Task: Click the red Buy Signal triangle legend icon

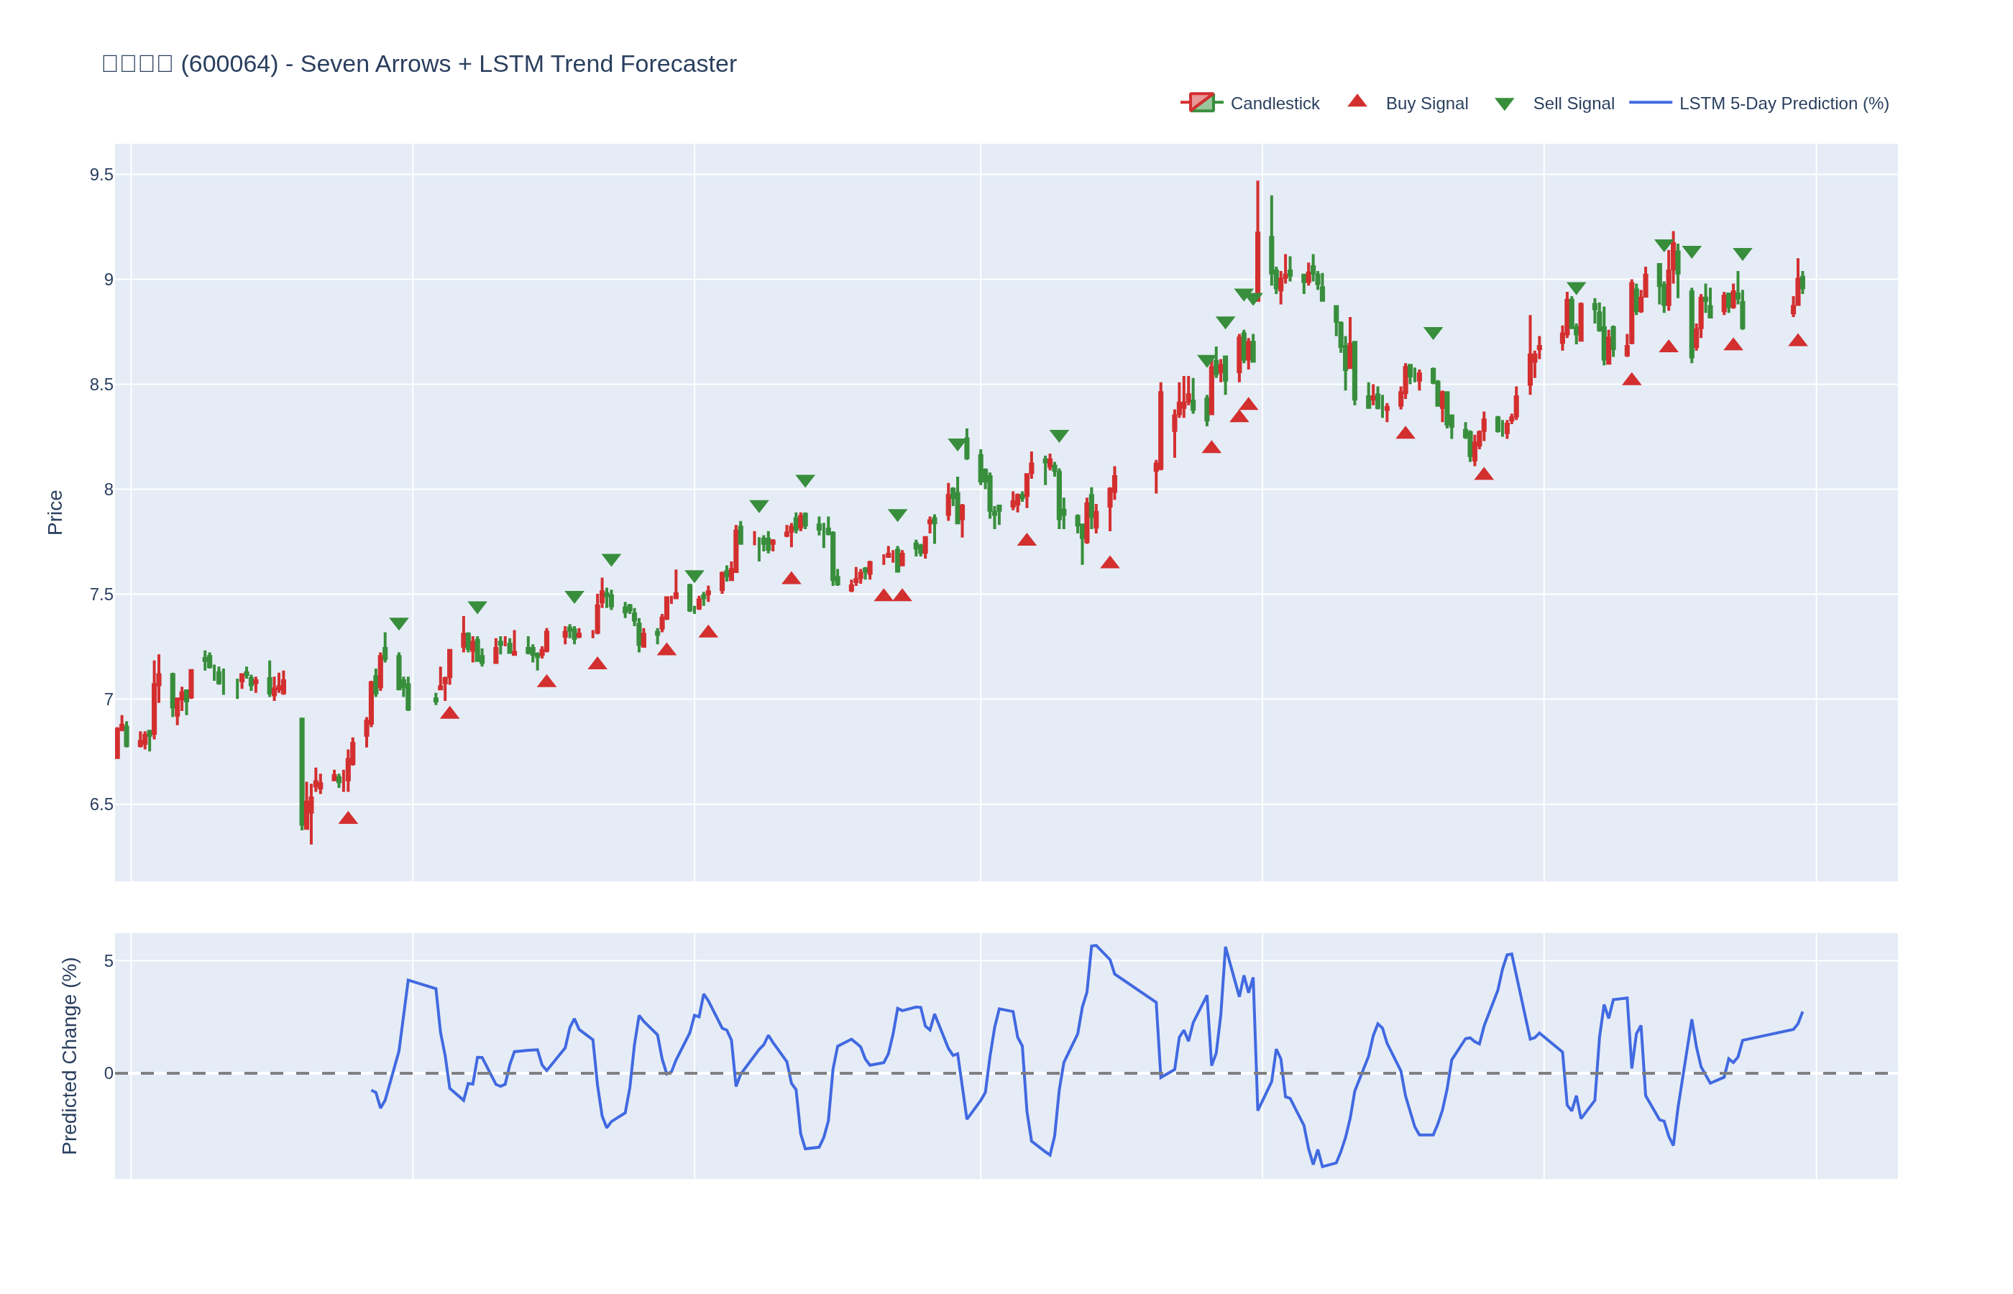Action: pos(1357,101)
